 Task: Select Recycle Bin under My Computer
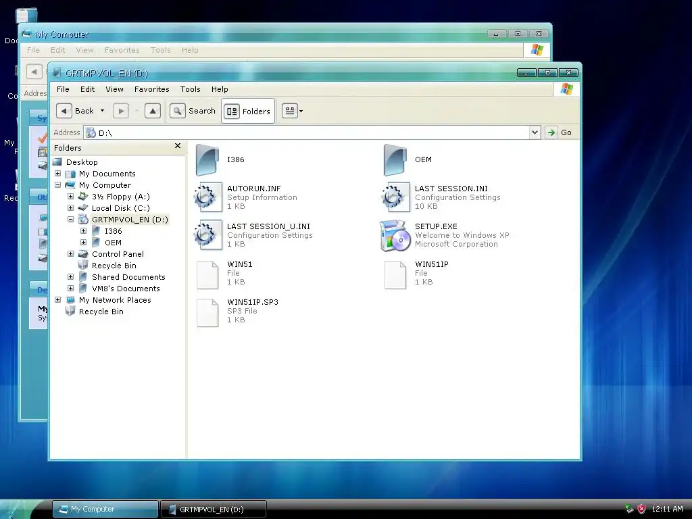point(114,265)
